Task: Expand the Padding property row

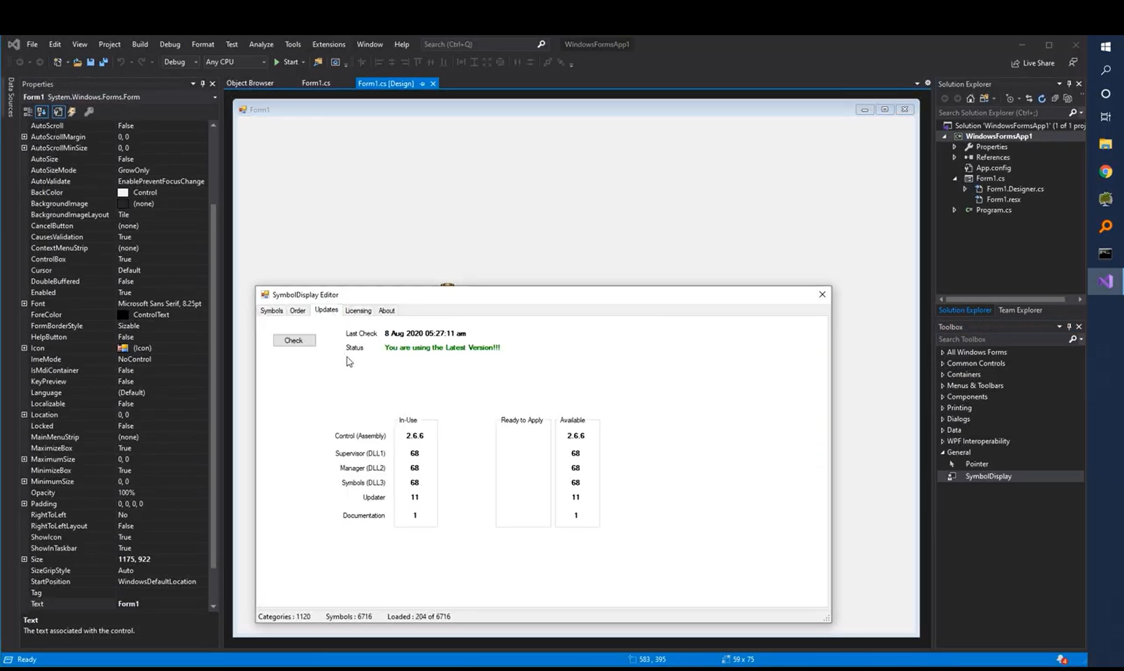Action: pyautogui.click(x=25, y=503)
